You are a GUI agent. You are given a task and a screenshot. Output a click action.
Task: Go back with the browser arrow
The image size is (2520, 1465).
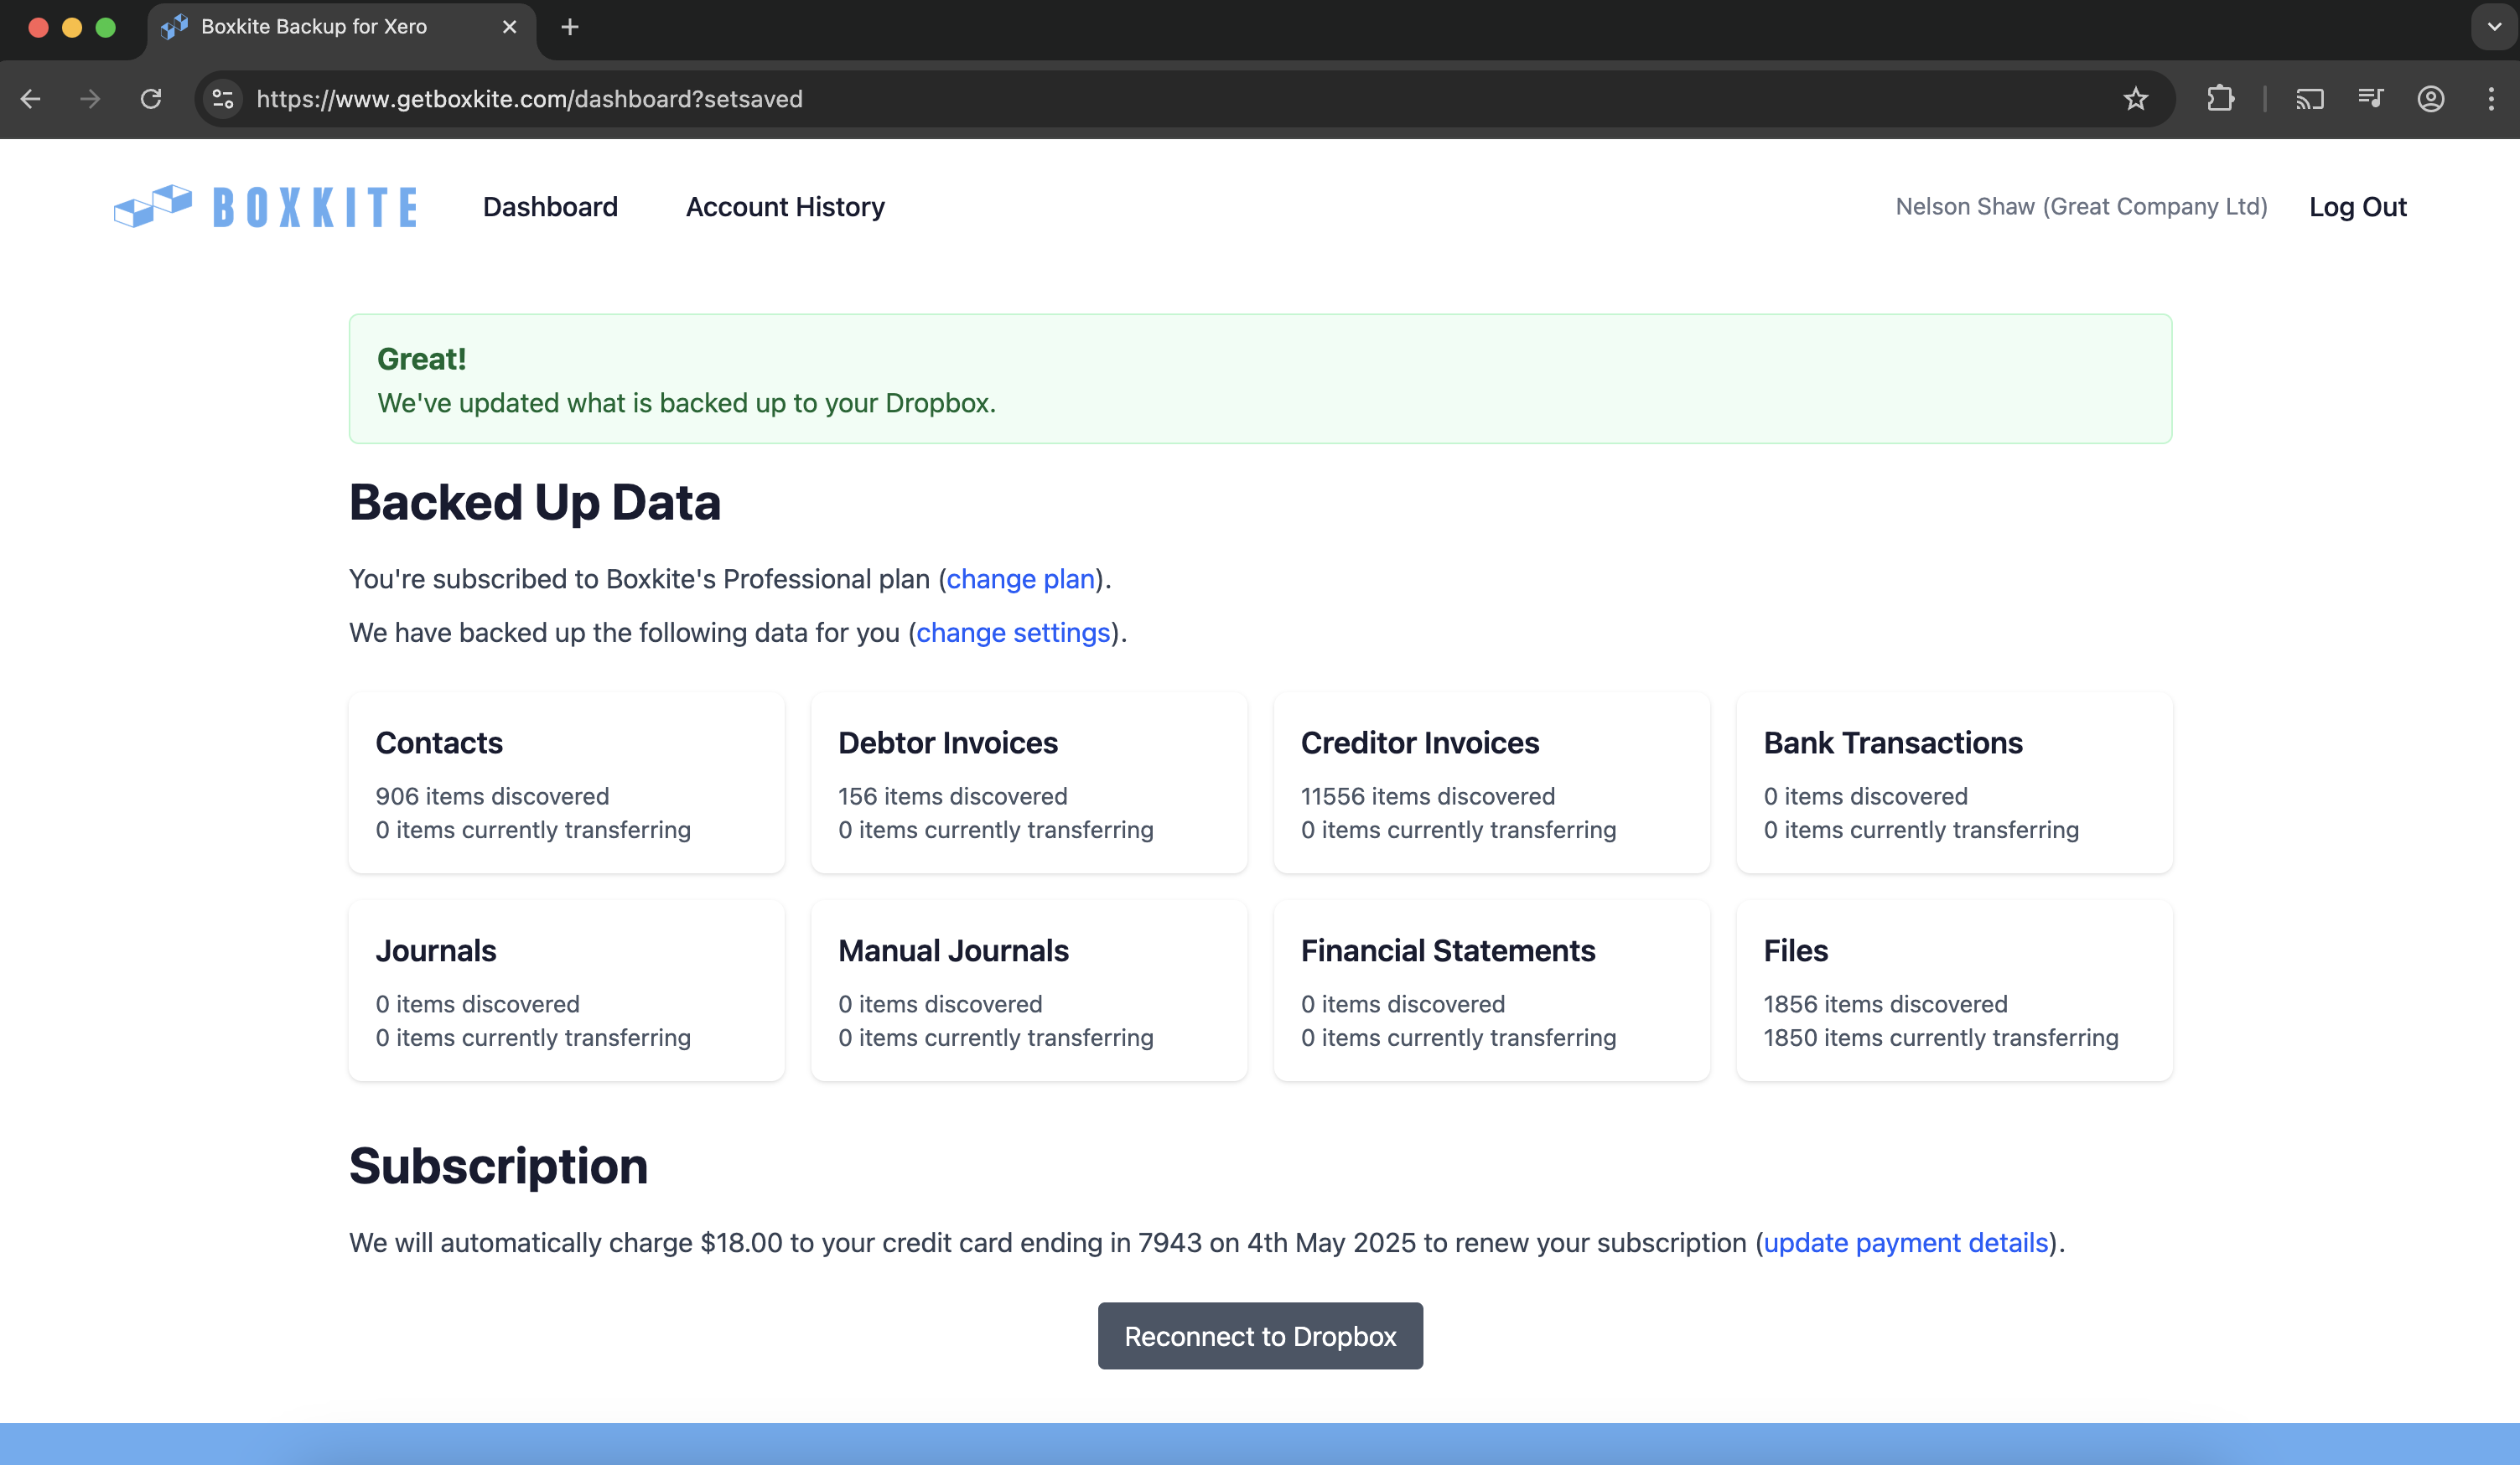point(31,99)
